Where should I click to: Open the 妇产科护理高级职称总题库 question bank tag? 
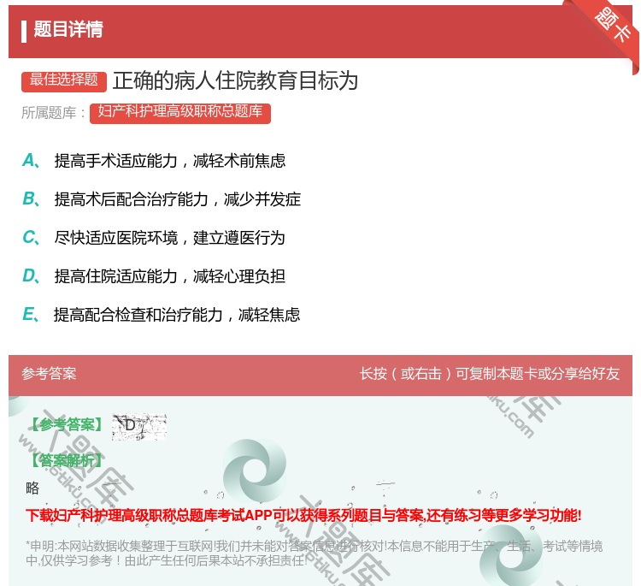pos(180,113)
